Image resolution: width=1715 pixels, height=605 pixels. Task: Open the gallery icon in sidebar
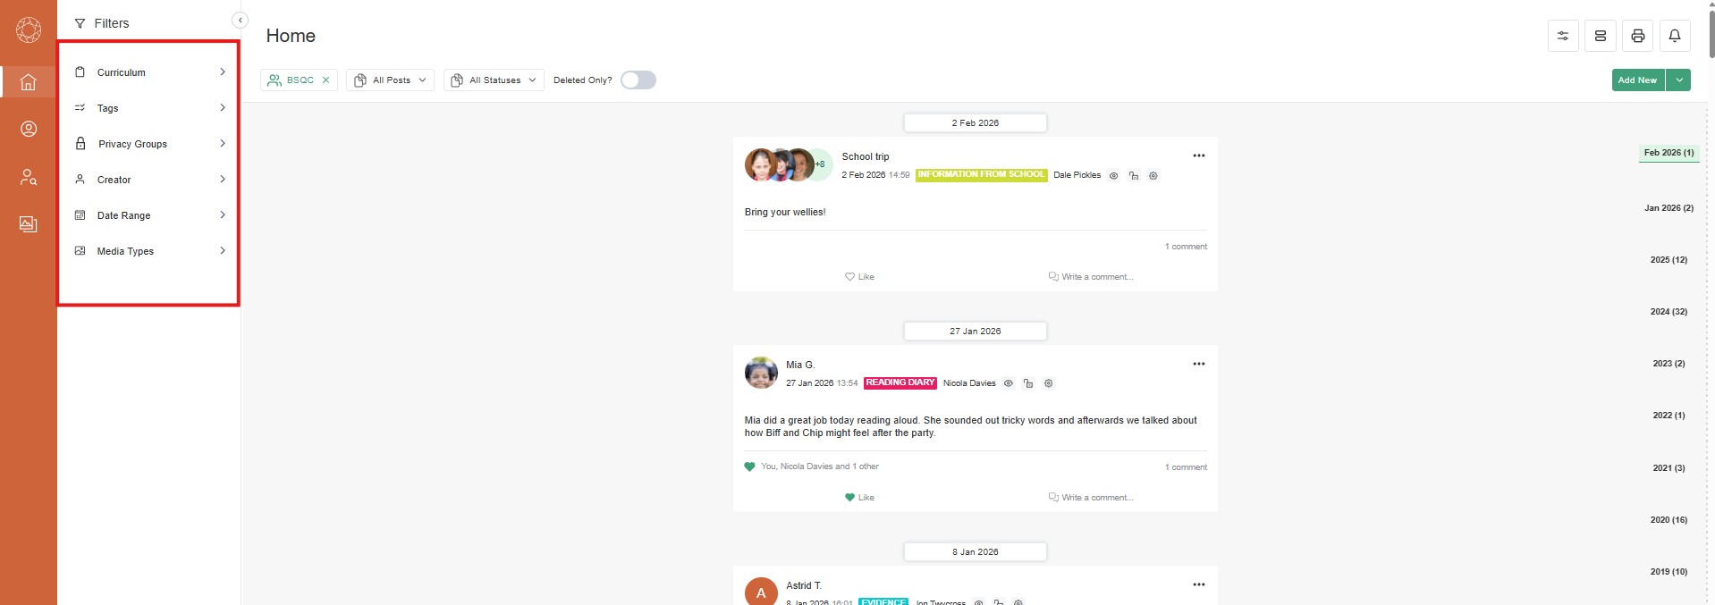[29, 224]
